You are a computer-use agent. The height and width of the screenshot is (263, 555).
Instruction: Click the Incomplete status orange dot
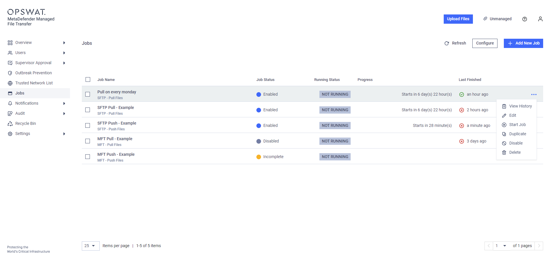[x=259, y=157]
